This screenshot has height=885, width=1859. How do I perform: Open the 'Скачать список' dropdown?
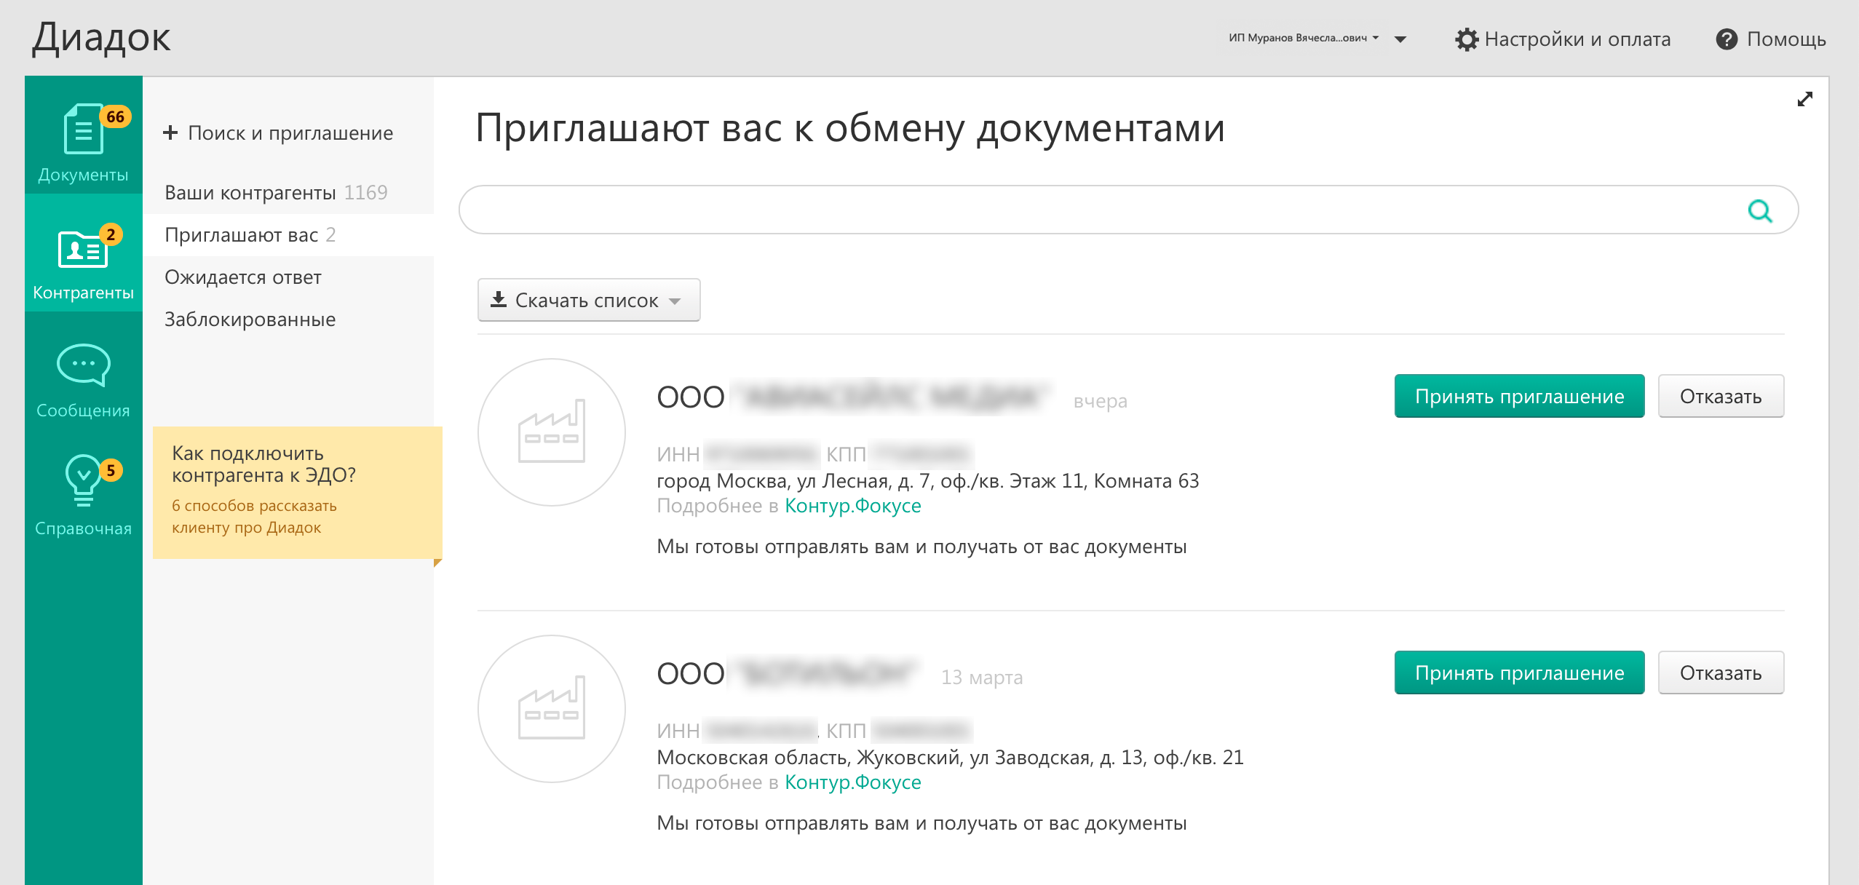coord(588,300)
